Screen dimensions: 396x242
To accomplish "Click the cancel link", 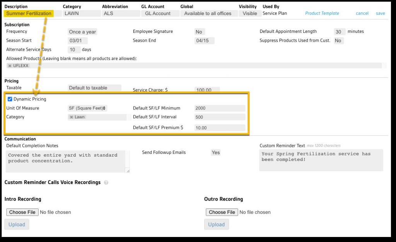I will point(362,13).
